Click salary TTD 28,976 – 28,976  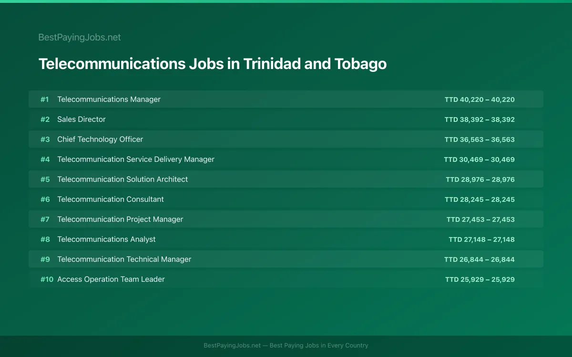(x=480, y=179)
